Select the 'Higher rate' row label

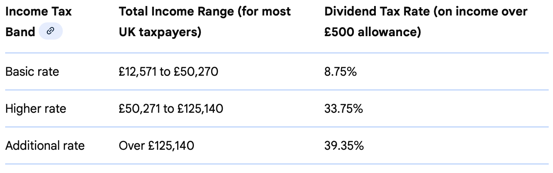point(36,109)
